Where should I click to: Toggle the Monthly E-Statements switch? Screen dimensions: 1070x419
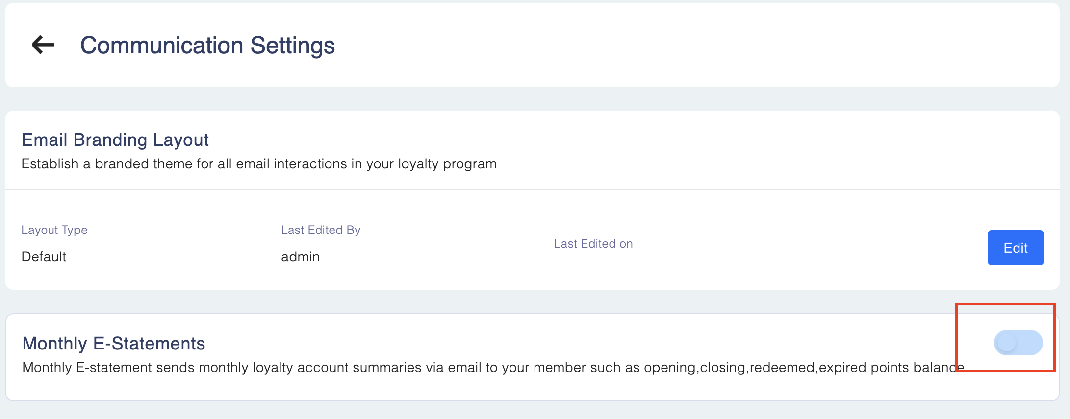point(1018,343)
